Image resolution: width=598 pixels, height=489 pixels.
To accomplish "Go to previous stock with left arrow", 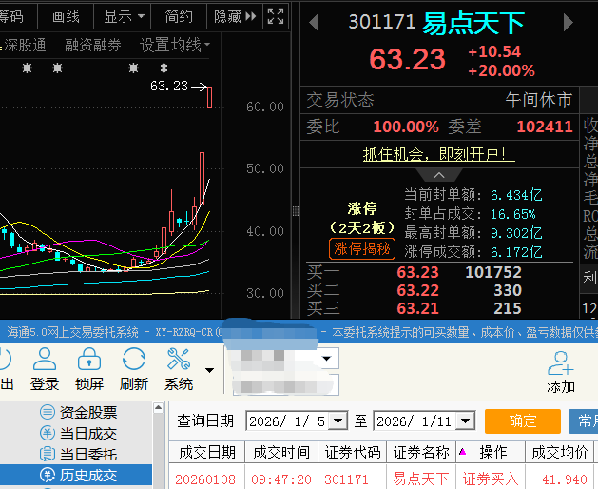I will 314,23.
